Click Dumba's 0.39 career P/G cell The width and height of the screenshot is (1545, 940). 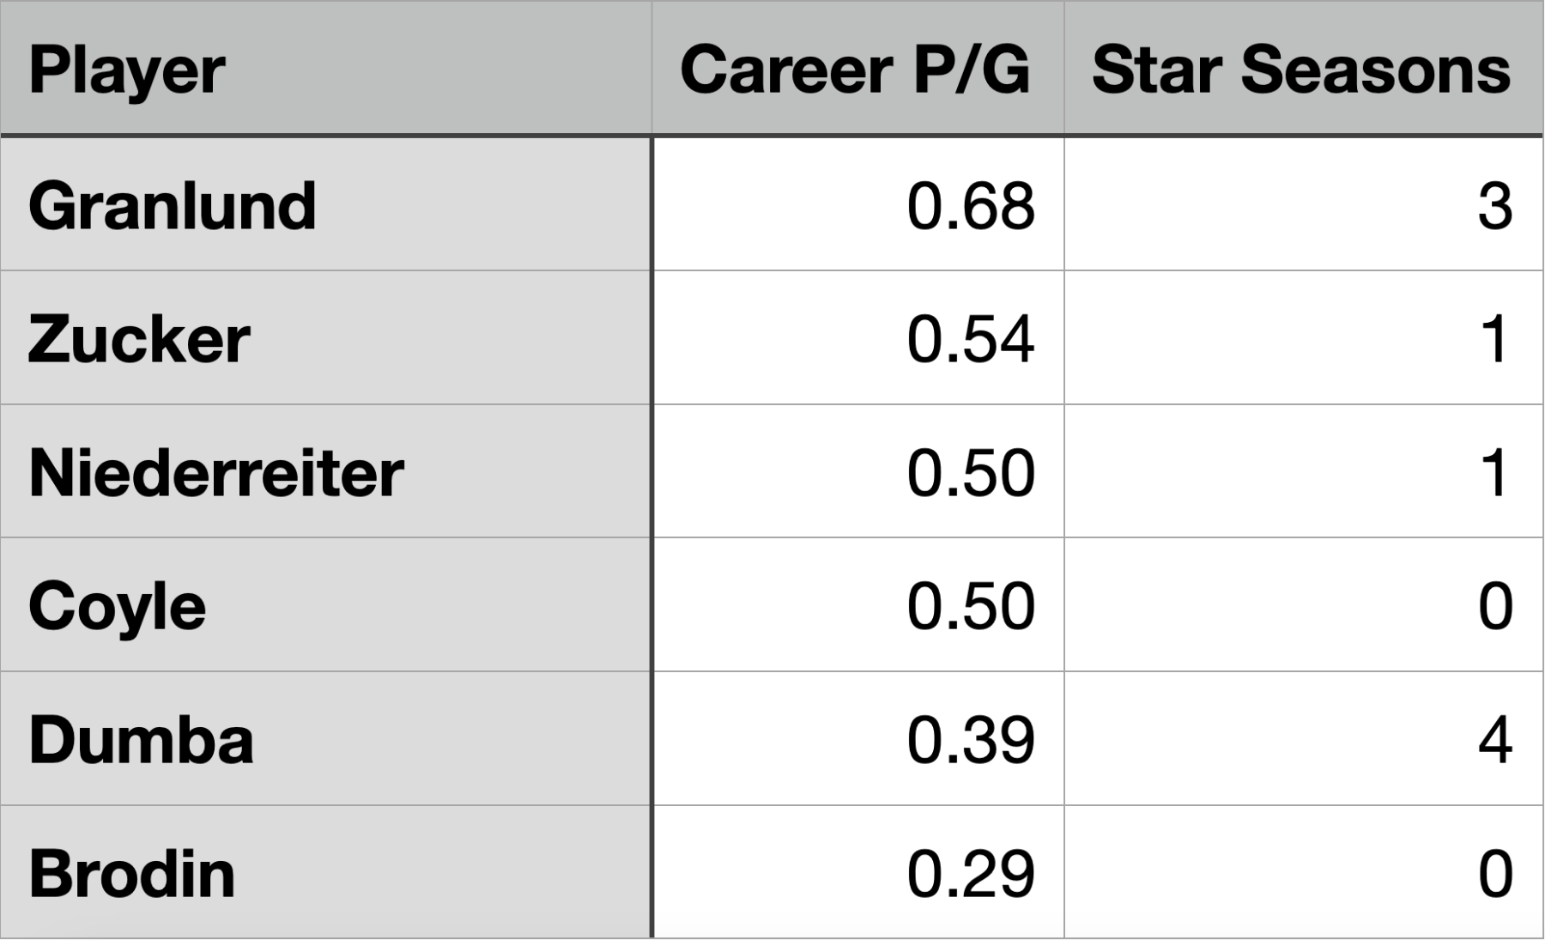[970, 740]
